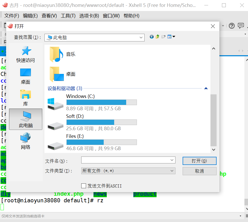Select This PC (此电脑) in sidebar
This screenshot has width=248, height=222.
[26, 119]
